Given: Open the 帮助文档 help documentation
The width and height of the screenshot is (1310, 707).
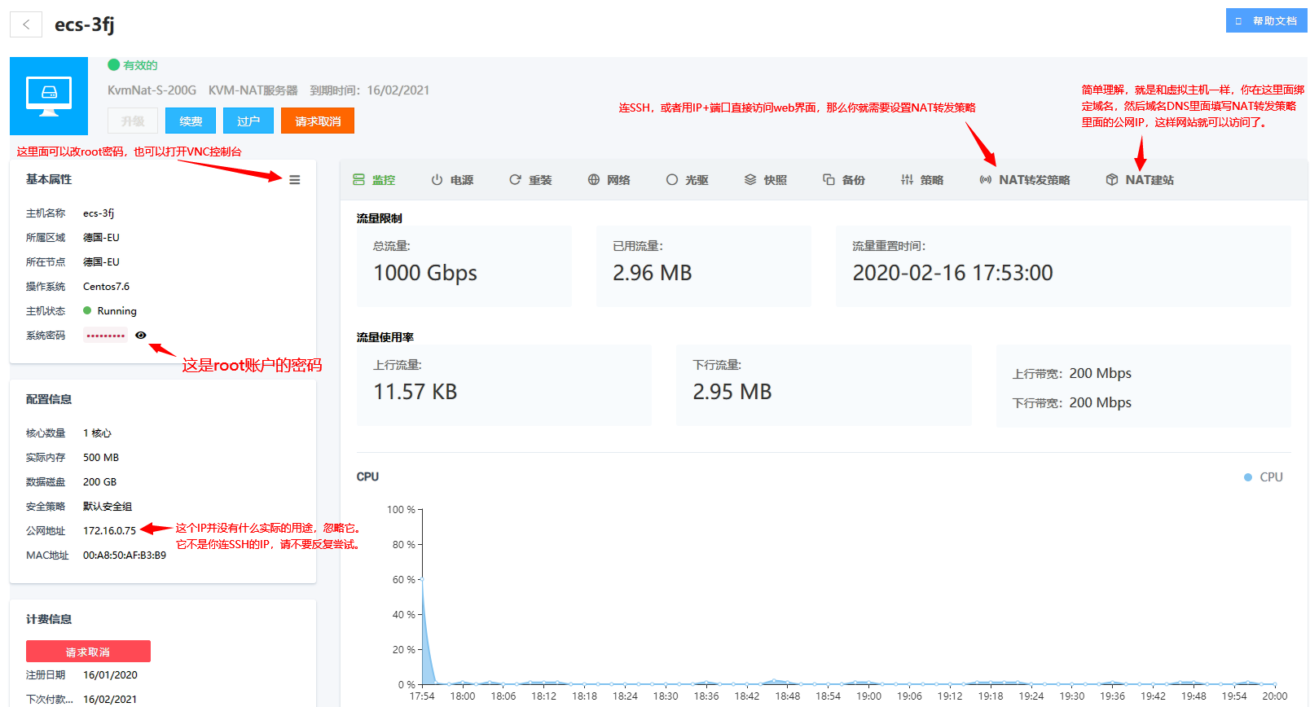Looking at the screenshot, I should (1266, 21).
